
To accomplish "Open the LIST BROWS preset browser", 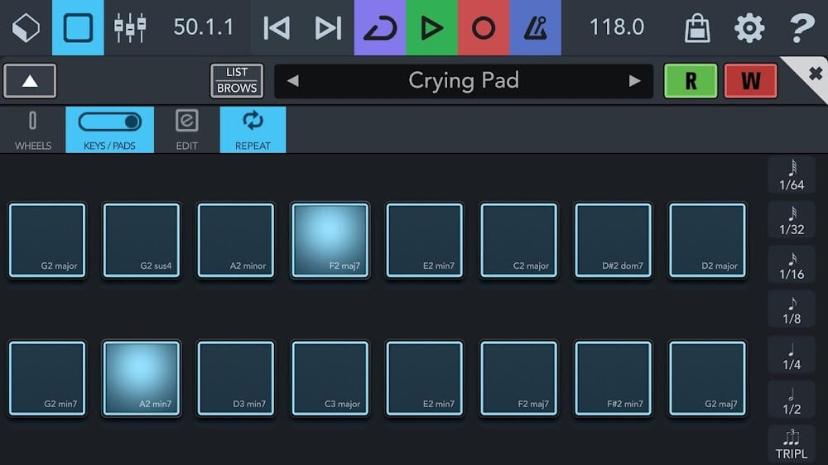I will click(x=237, y=81).
